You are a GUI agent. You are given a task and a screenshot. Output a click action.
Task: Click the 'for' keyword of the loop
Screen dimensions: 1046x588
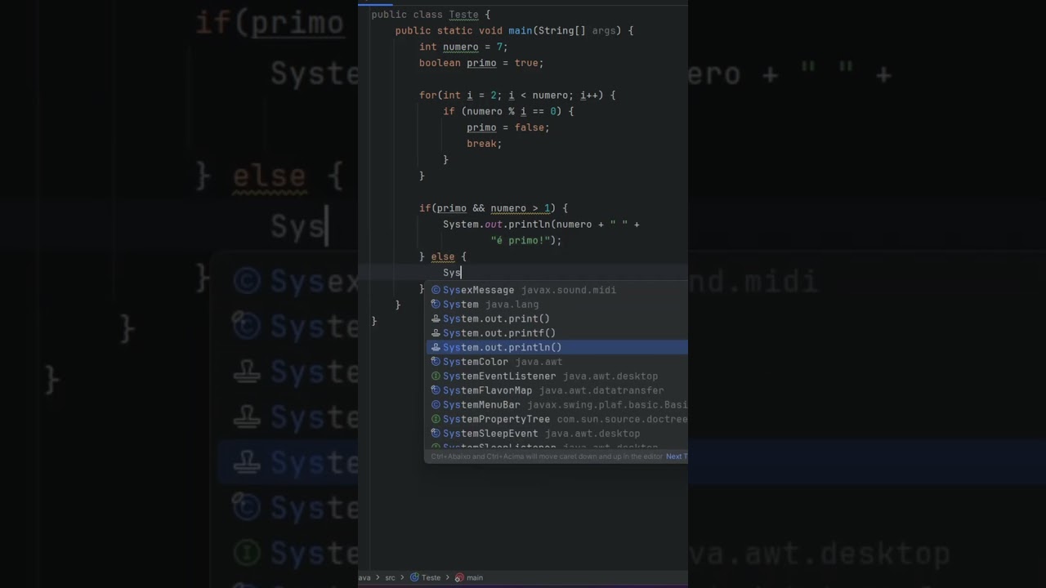click(x=428, y=95)
